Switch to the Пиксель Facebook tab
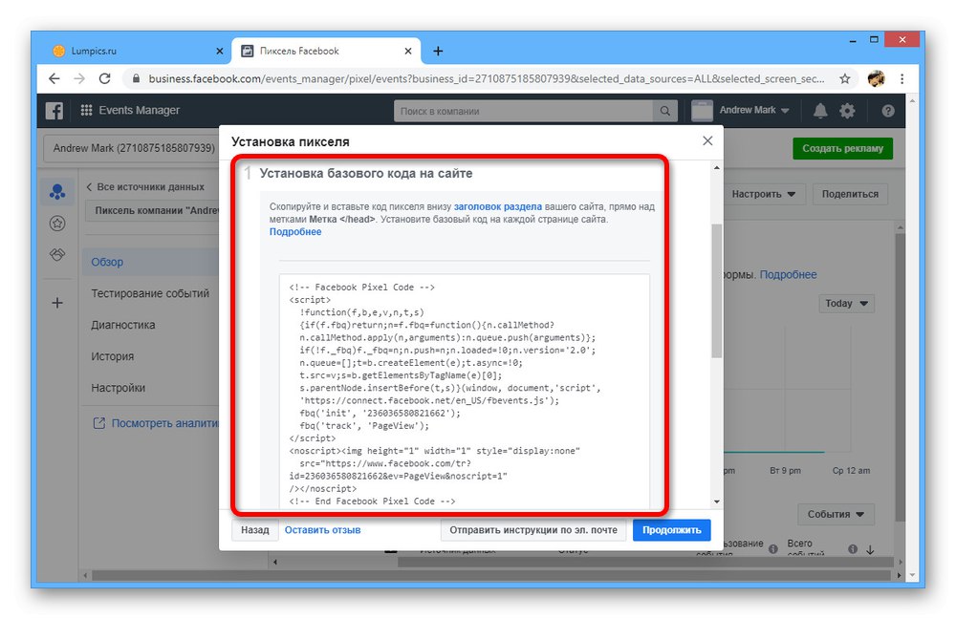 coord(326,52)
